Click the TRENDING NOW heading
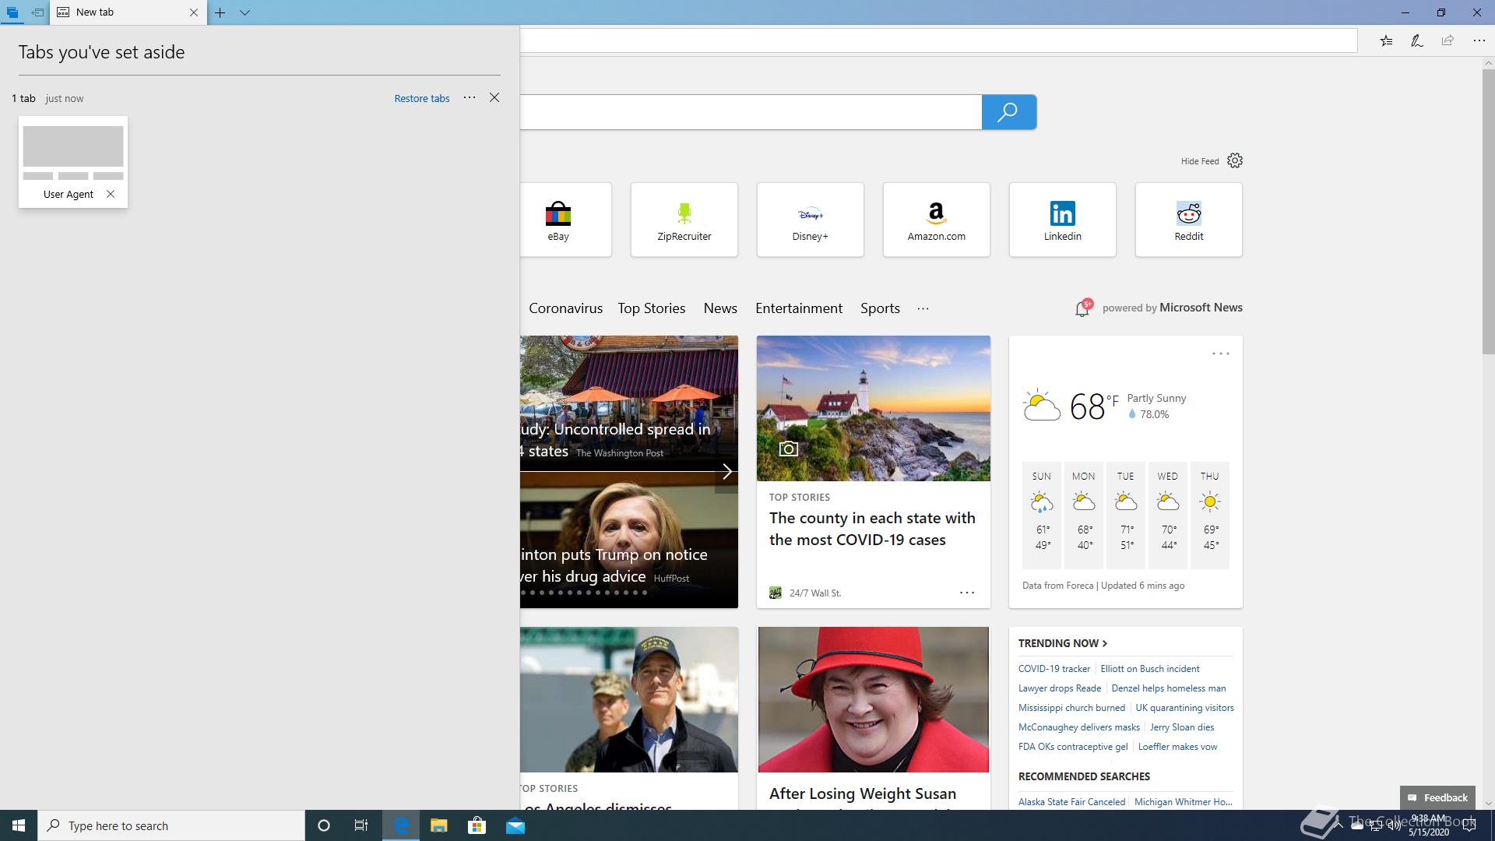Viewport: 1495px width, 841px height. [x=1062, y=643]
